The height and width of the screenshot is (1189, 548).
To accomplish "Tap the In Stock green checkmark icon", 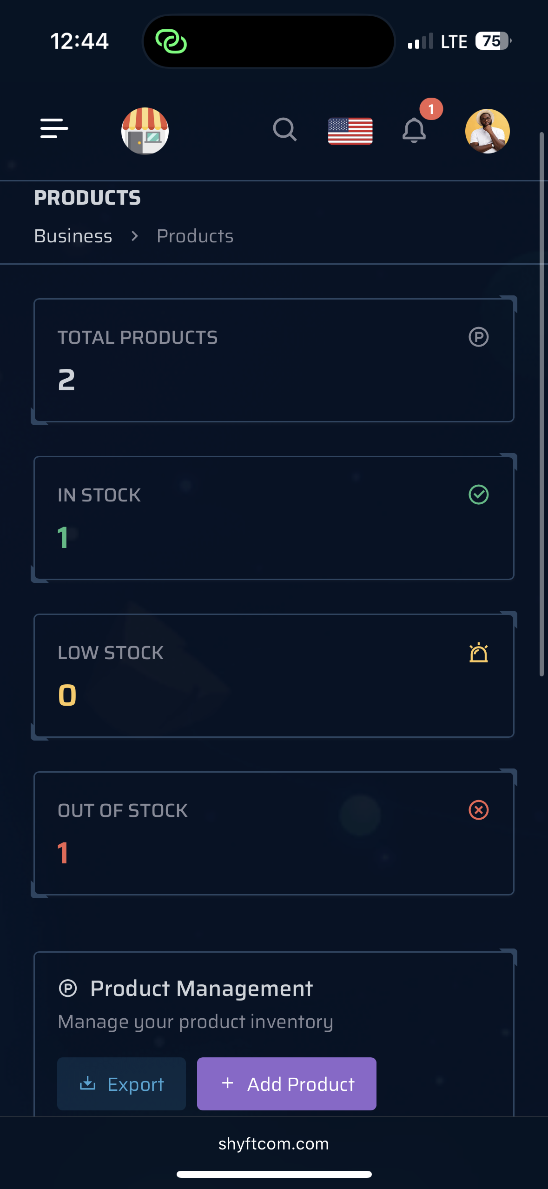I will click(x=478, y=494).
